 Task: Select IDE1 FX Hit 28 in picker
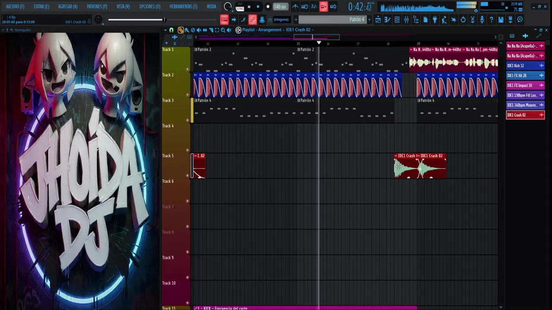pyautogui.click(x=525, y=75)
